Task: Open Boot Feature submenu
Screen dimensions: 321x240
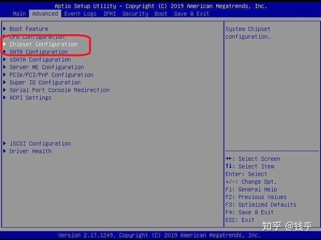Action: point(29,29)
